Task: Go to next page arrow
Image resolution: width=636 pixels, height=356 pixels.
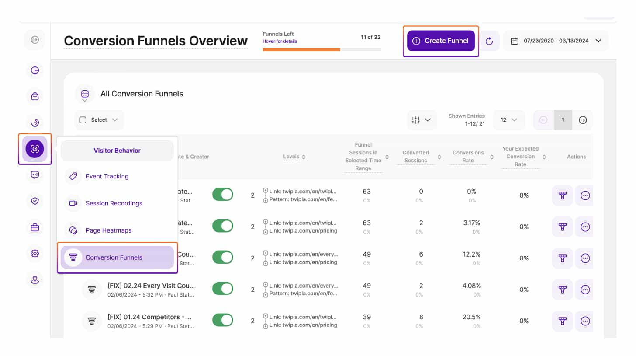Action: (583, 120)
